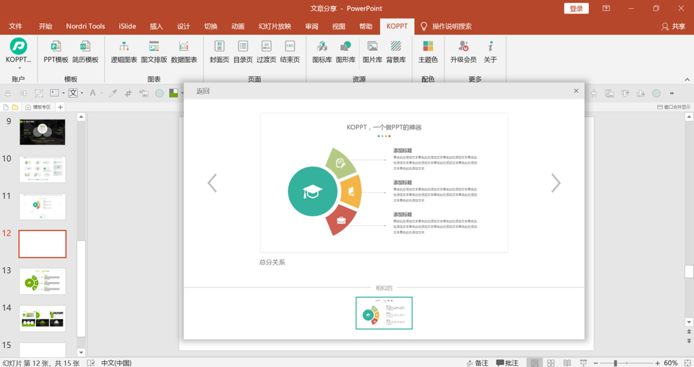Click 返回 in the template dialog

pos(203,91)
